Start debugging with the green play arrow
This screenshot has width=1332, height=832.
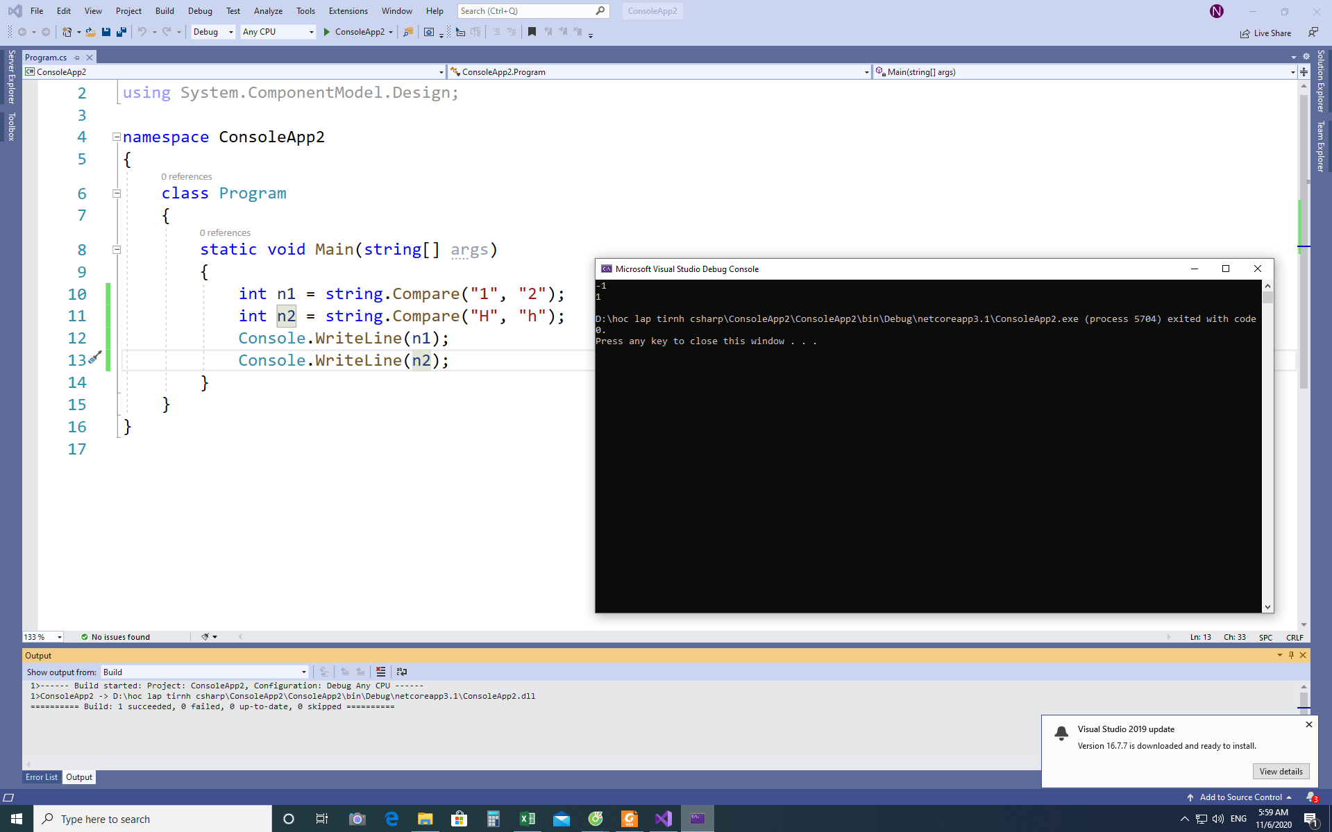tap(326, 32)
